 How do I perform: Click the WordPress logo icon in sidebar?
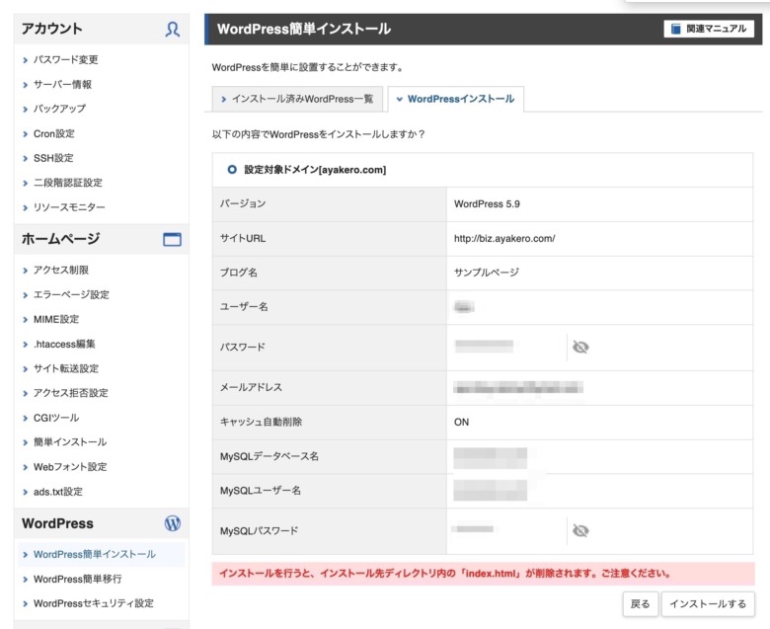(173, 523)
